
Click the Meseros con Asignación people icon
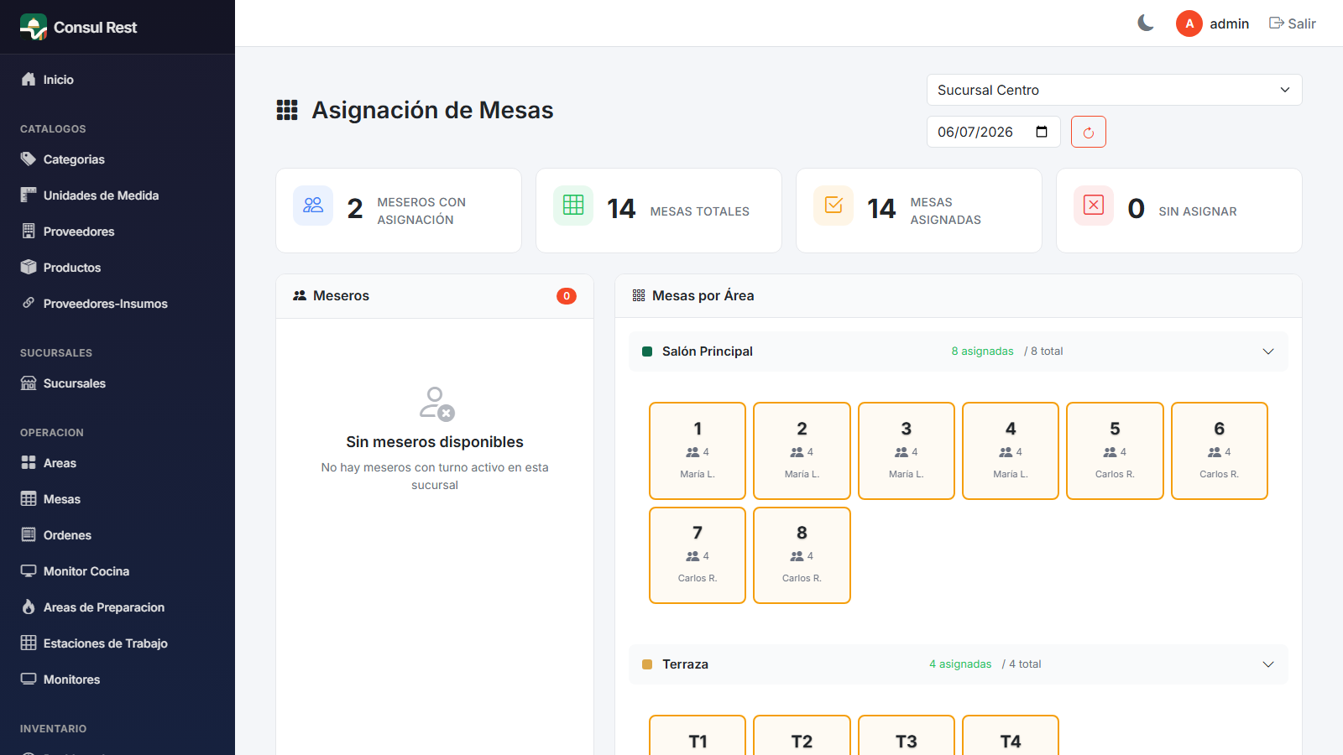coord(313,206)
